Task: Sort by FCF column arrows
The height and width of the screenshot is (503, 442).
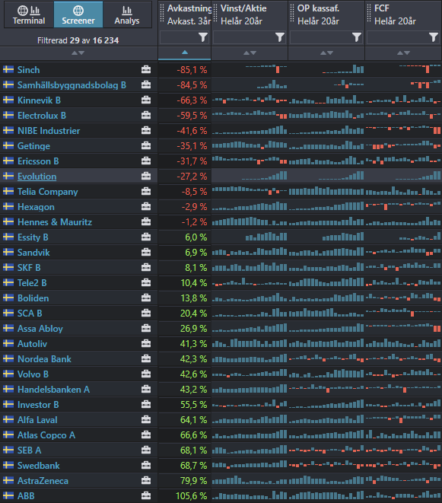Action: (403, 53)
